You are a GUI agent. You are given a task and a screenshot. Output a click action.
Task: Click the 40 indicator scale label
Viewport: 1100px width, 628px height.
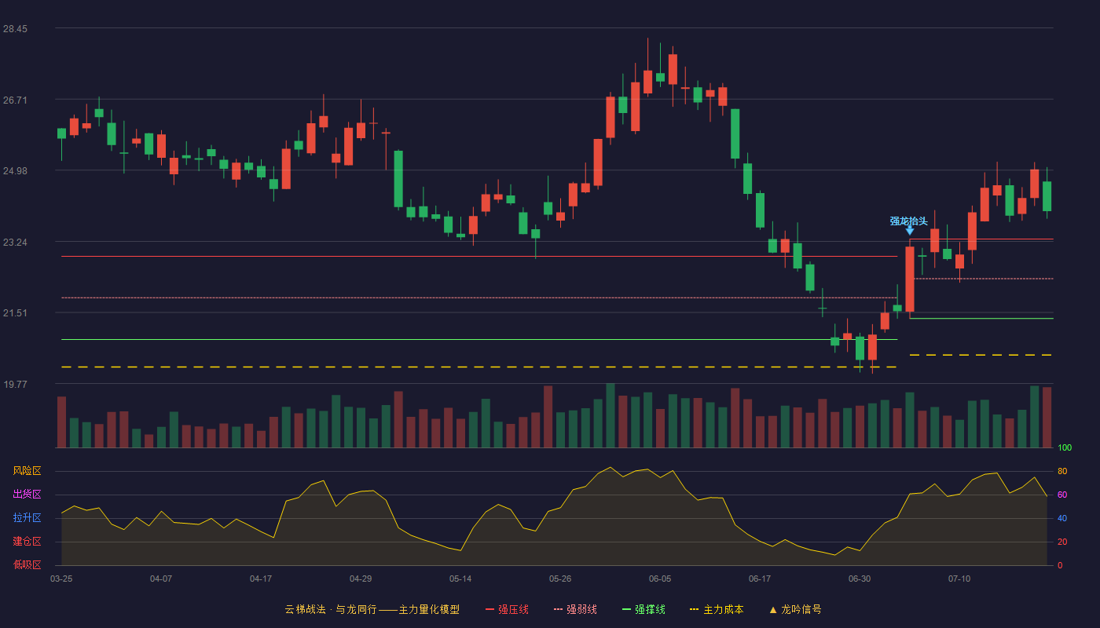coord(1062,519)
